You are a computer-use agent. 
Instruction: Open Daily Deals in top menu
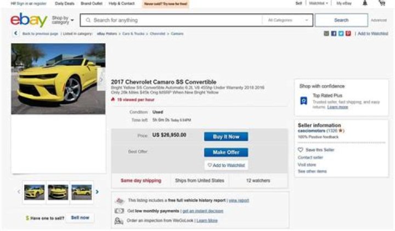pos(65,3)
